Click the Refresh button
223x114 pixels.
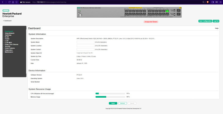point(122,103)
